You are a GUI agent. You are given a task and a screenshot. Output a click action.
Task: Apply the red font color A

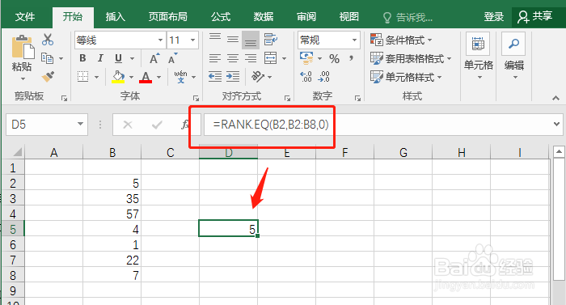pyautogui.click(x=146, y=77)
